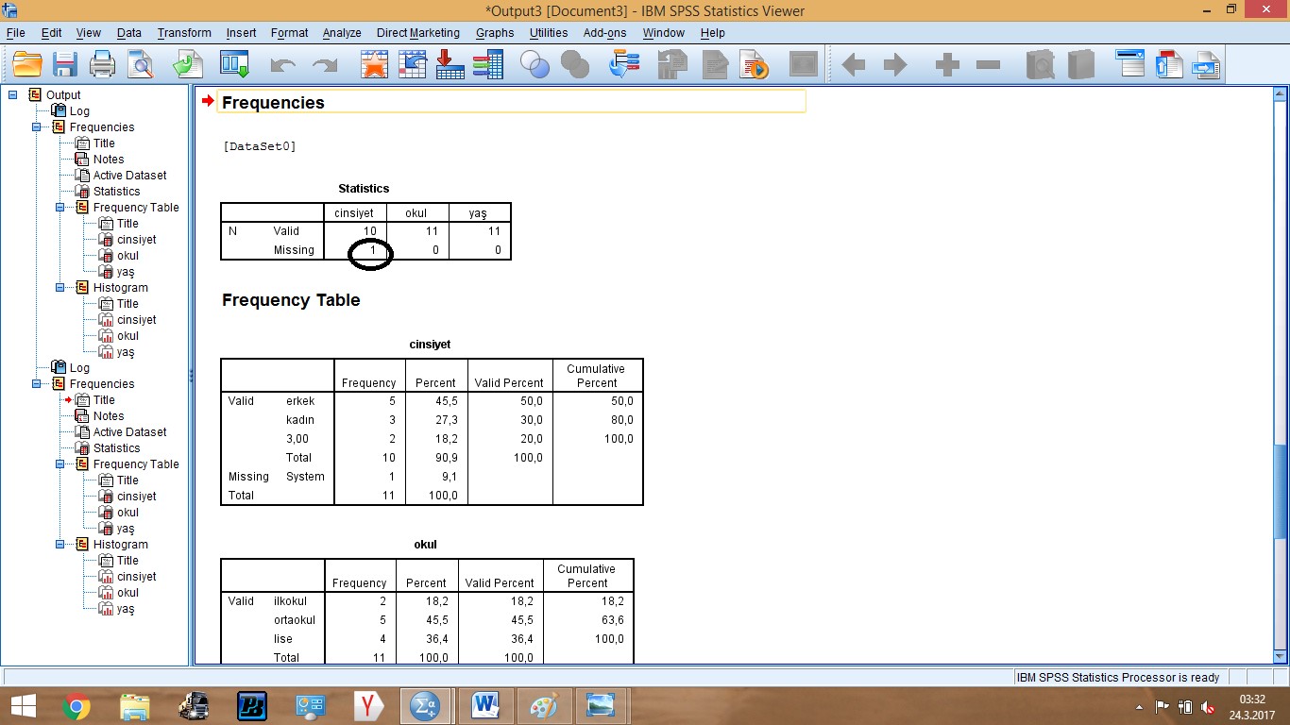This screenshot has height=725, width=1290.
Task: Select first Statistics item in outline tree
Action: tap(116, 192)
